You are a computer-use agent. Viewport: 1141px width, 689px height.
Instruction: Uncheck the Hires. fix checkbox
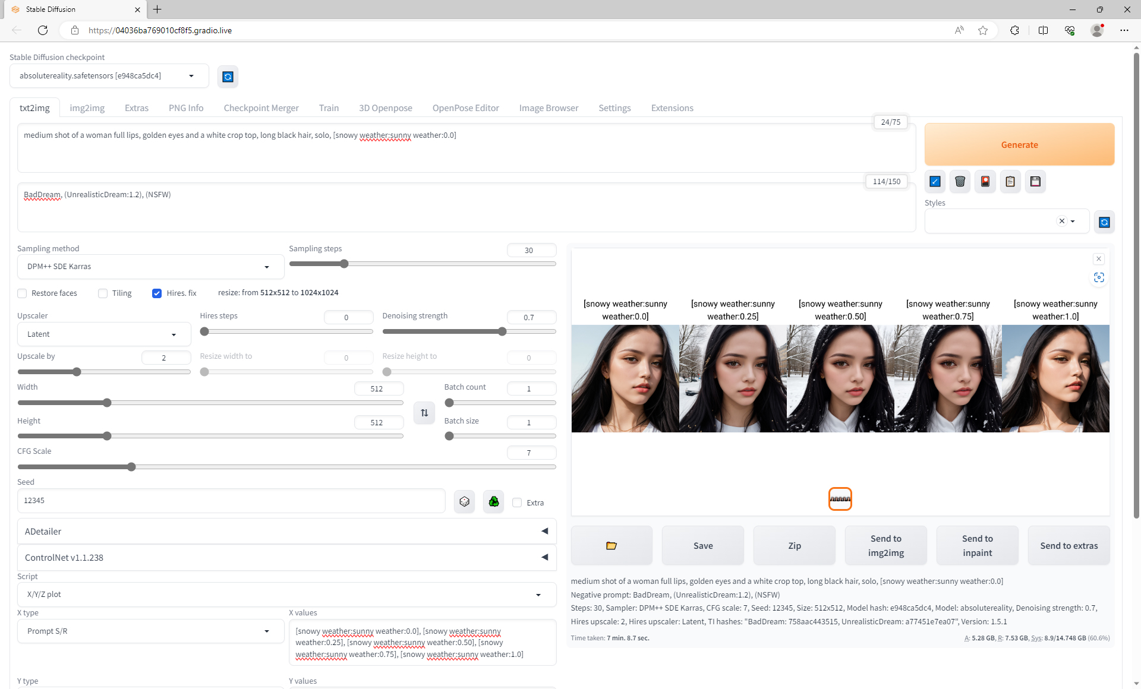coord(157,293)
